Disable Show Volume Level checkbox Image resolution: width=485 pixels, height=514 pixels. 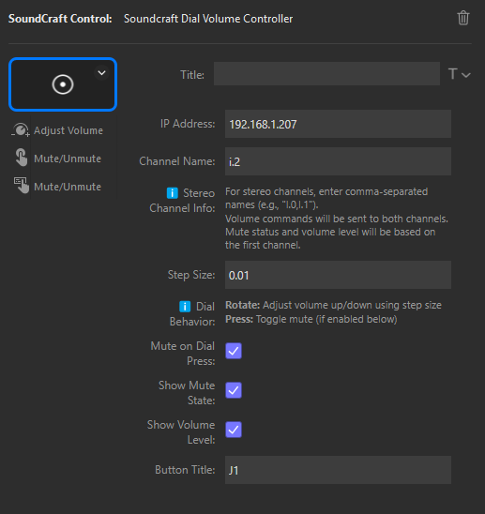pos(234,430)
